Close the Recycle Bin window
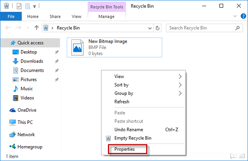This screenshot has height=161, width=248. pyautogui.click(x=238, y=6)
